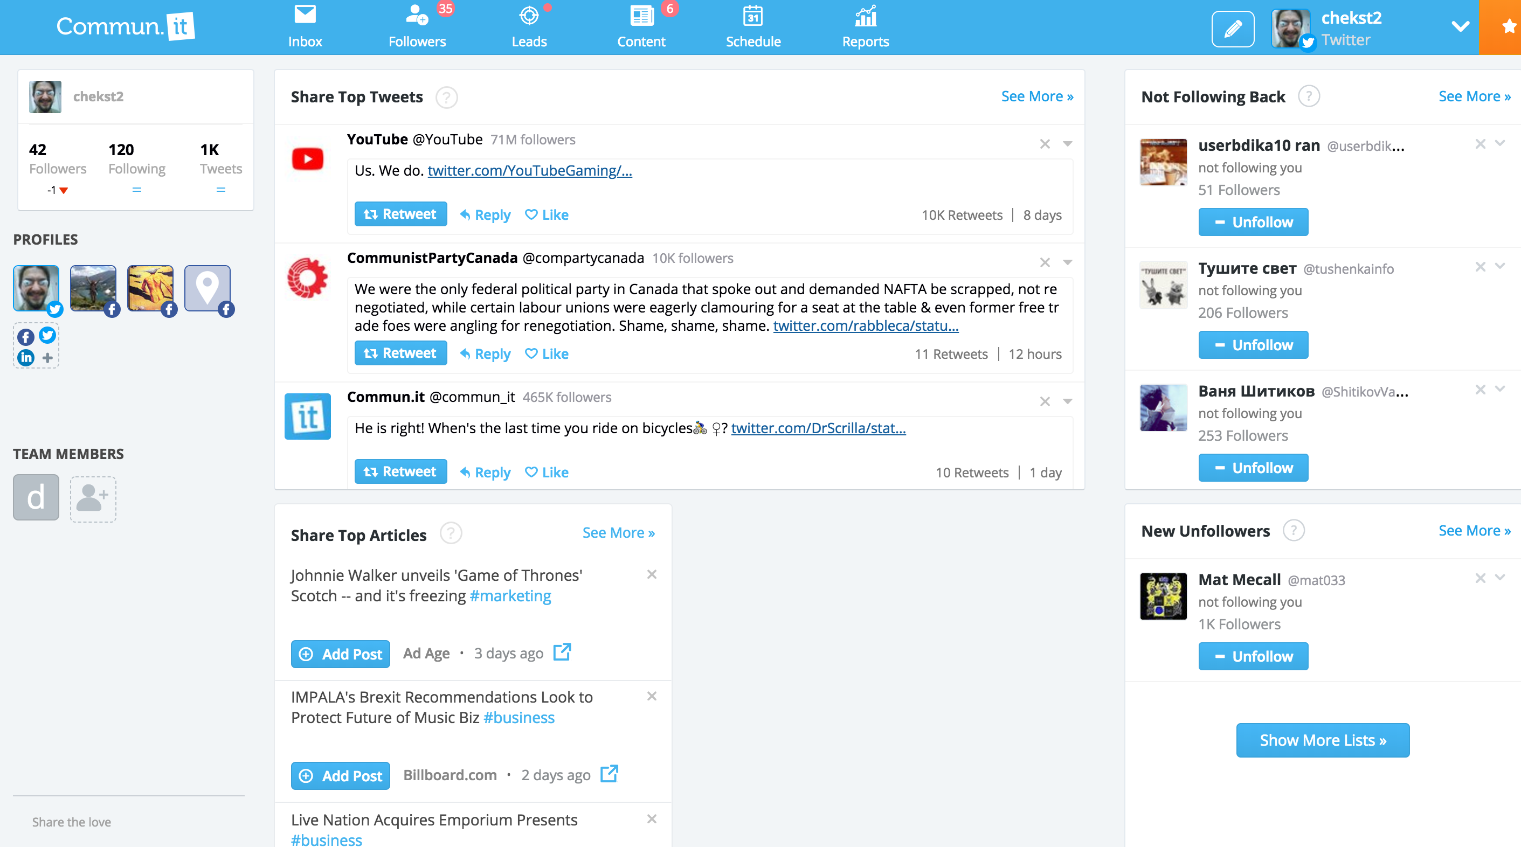1521x847 pixels.
Task: Open the Inbox tab
Action: coord(305,27)
